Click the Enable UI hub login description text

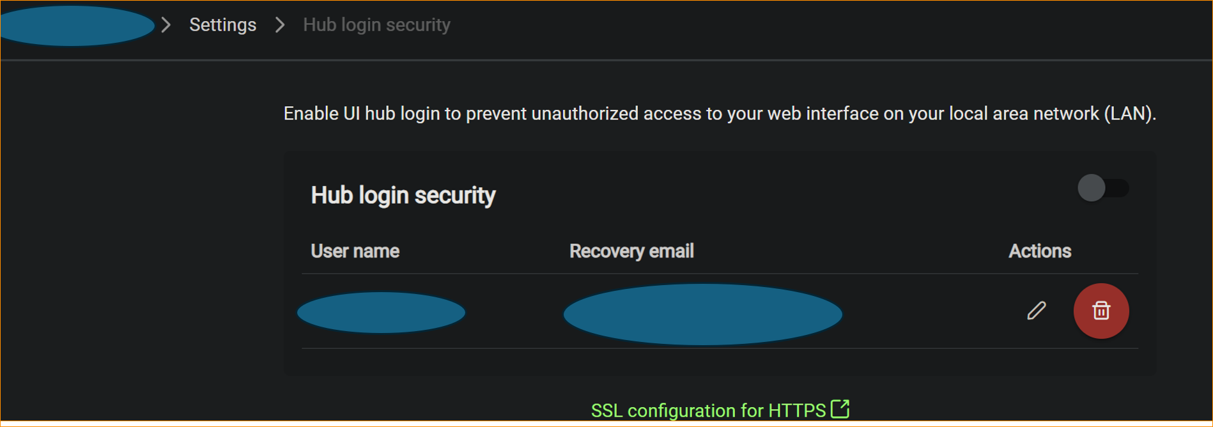[720, 114]
